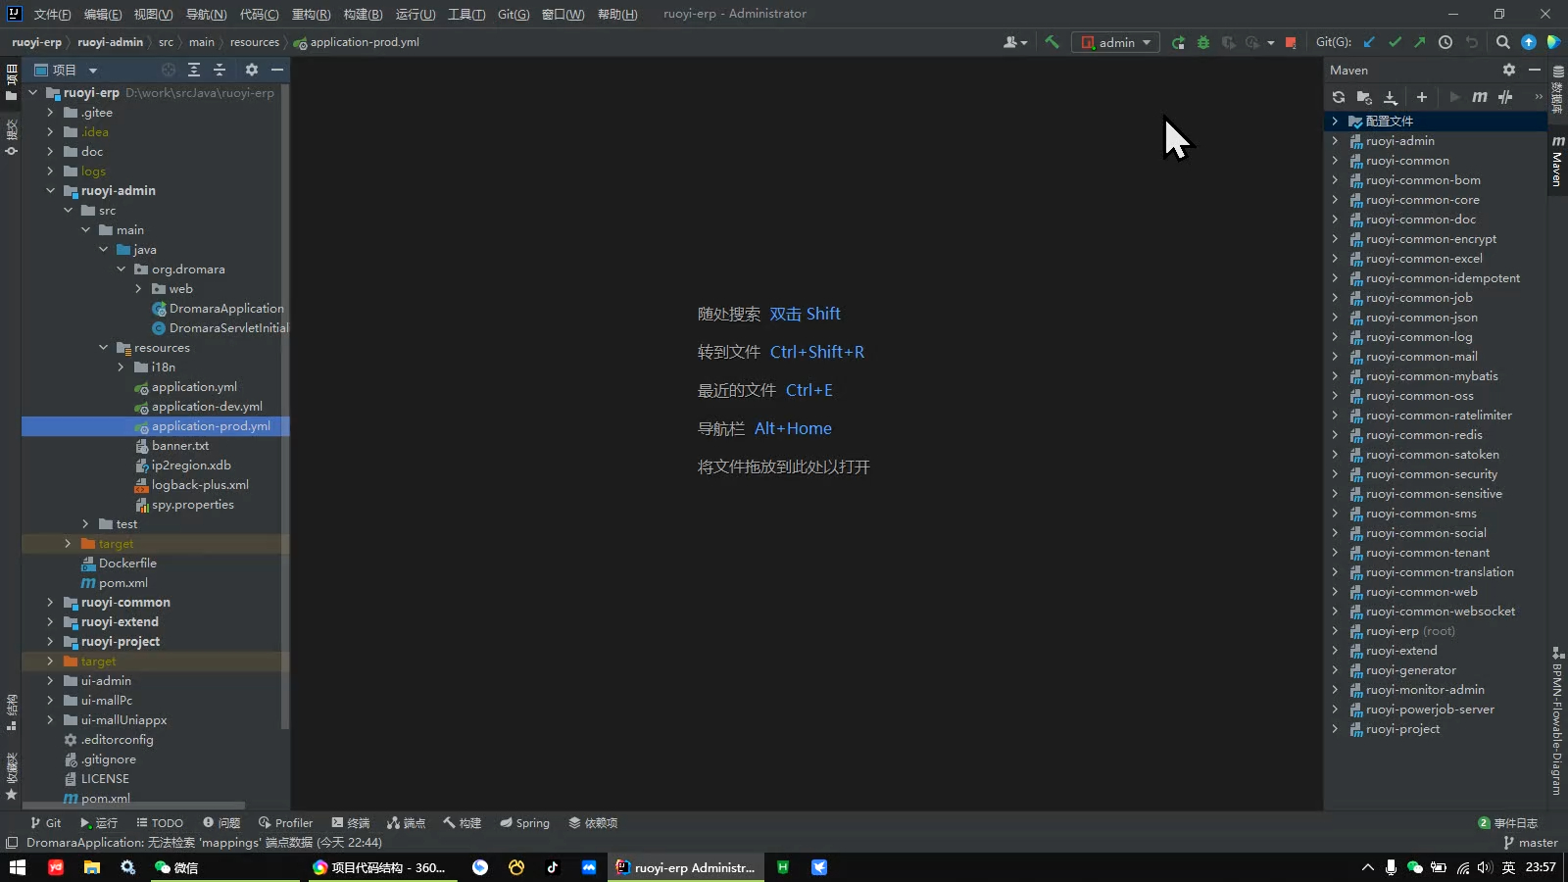Reload all Maven projects
Image resolution: width=1568 pixels, height=882 pixels.
pos(1339,97)
